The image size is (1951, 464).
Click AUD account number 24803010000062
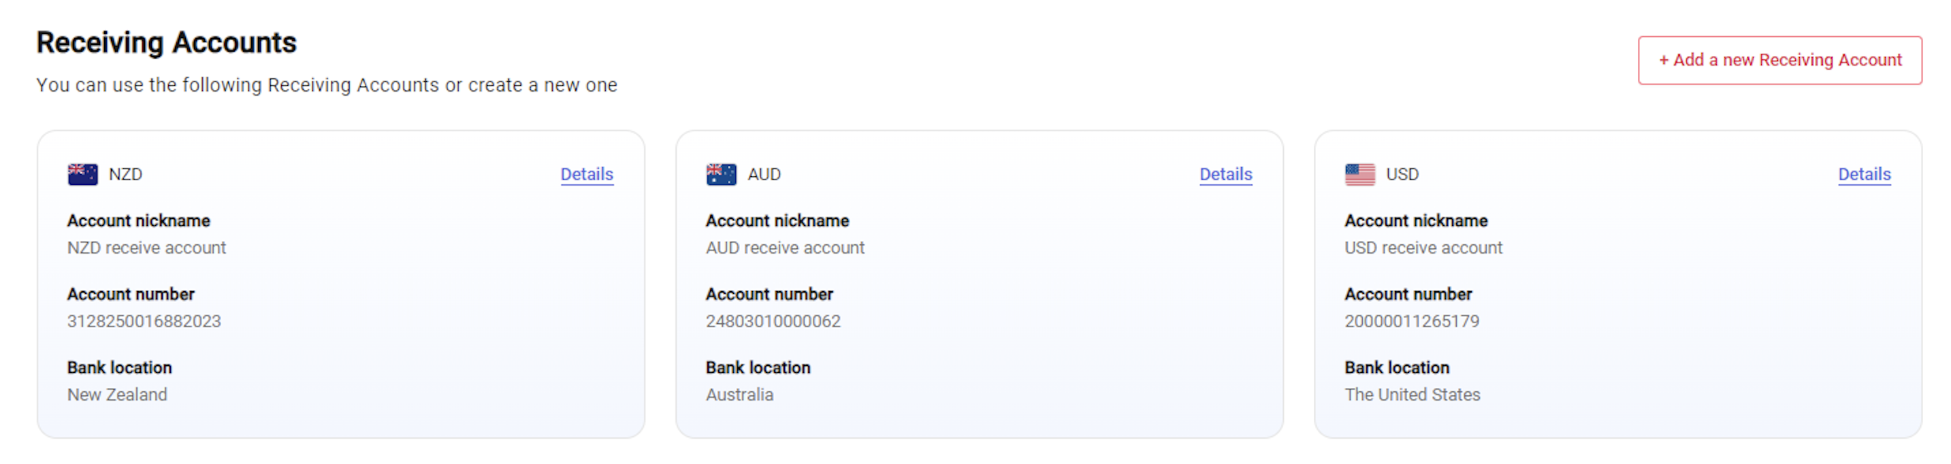tap(773, 321)
